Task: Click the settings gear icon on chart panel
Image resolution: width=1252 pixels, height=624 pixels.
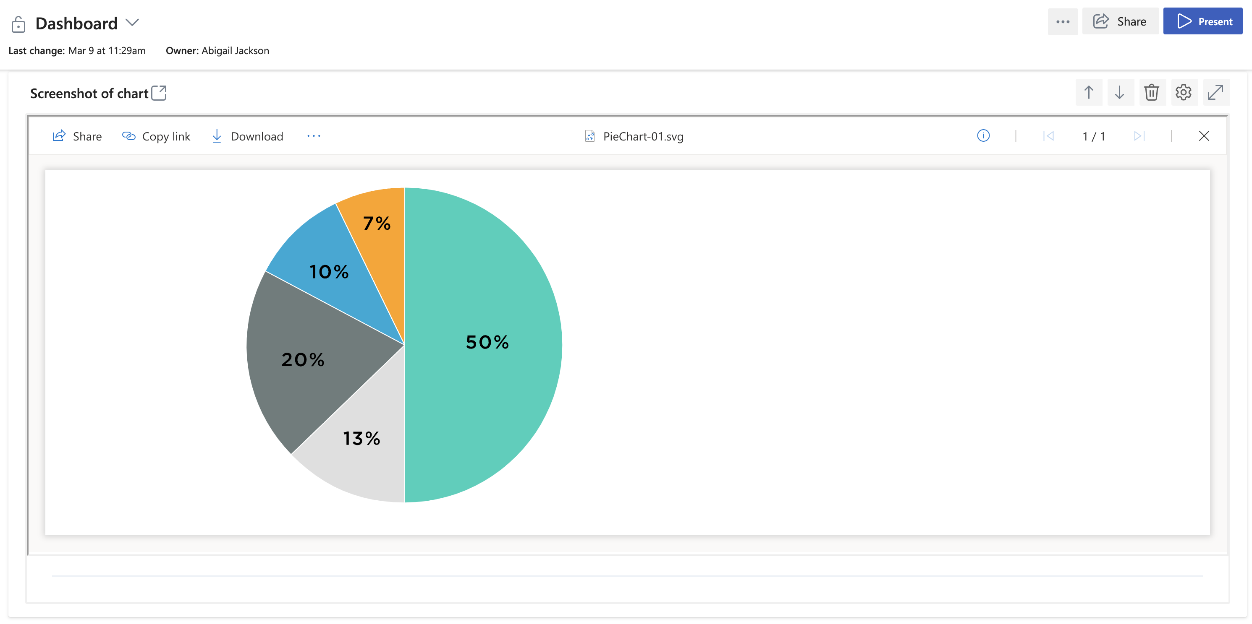Action: [1184, 93]
